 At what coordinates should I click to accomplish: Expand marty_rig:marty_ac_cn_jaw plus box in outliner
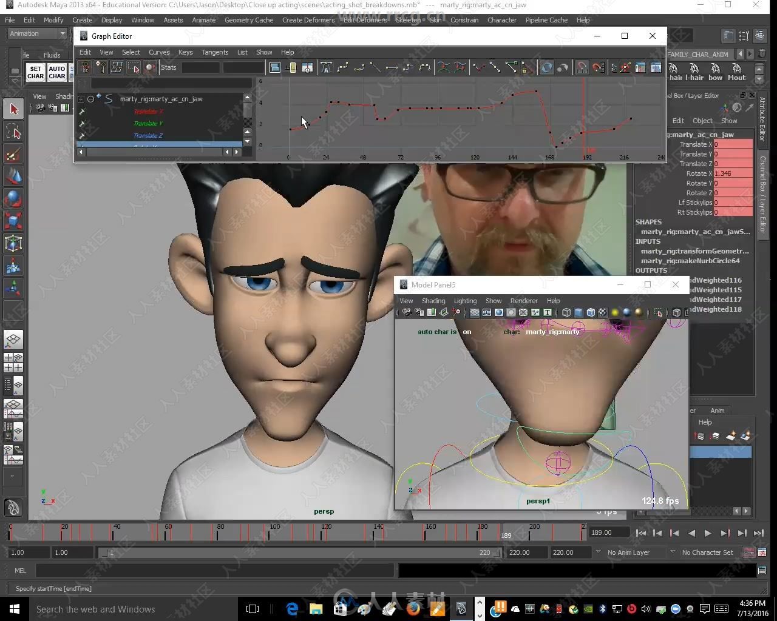pos(81,99)
